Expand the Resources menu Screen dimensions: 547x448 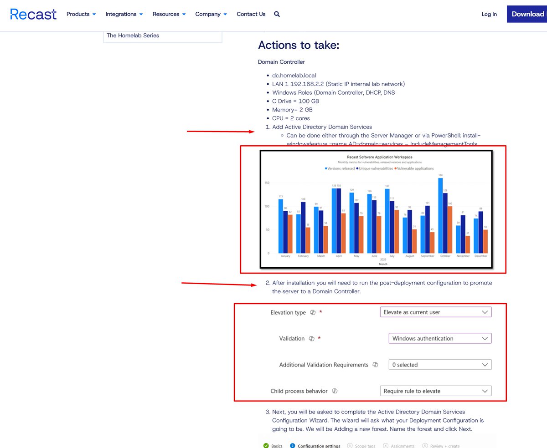coord(169,14)
